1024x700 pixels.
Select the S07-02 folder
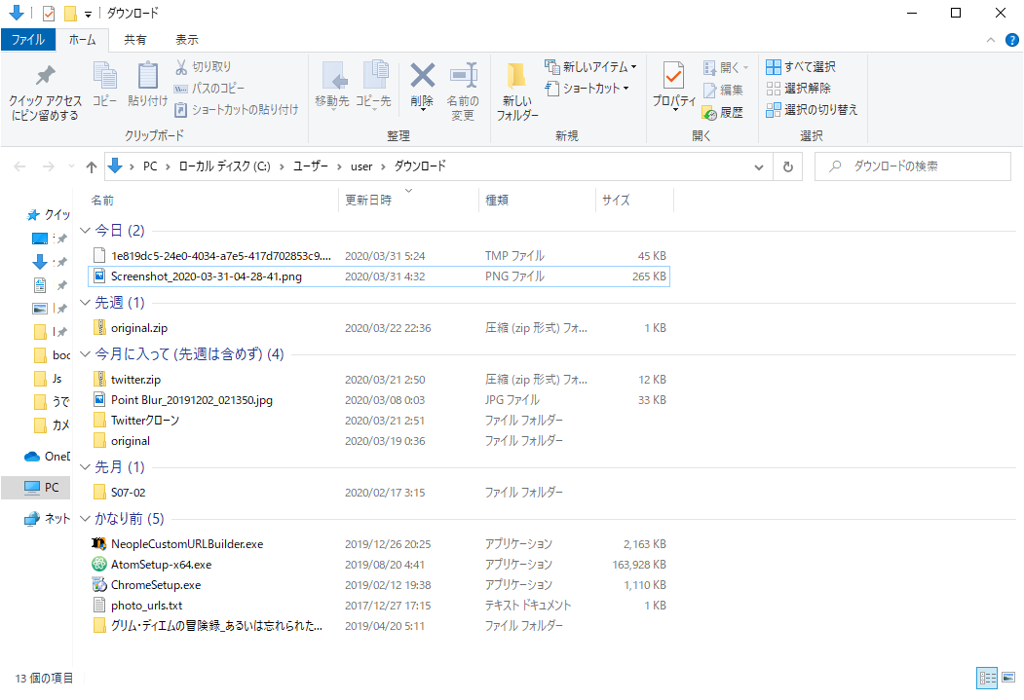tap(379, 493)
